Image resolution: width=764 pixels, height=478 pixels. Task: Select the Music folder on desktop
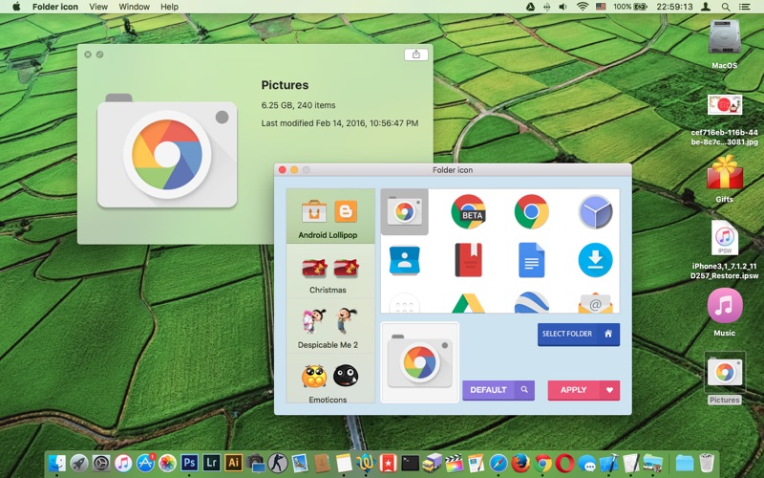pyautogui.click(x=724, y=312)
